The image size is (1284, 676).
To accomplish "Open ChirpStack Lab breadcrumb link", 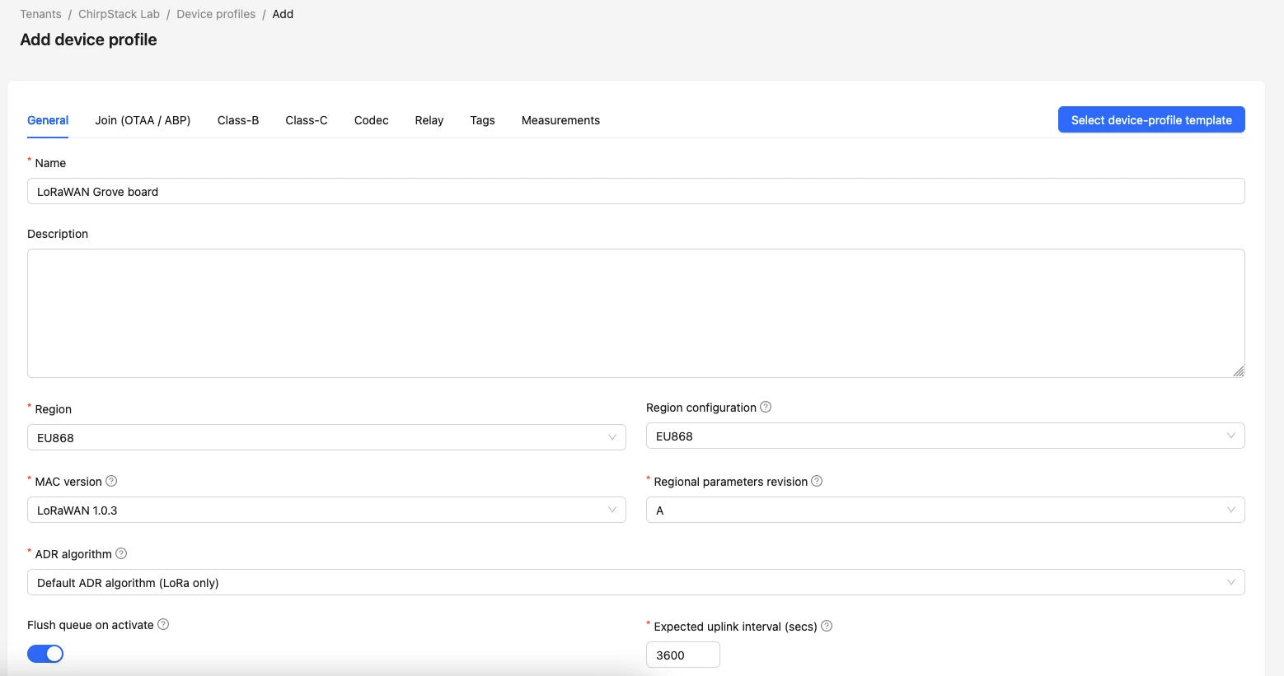I will click(x=119, y=14).
